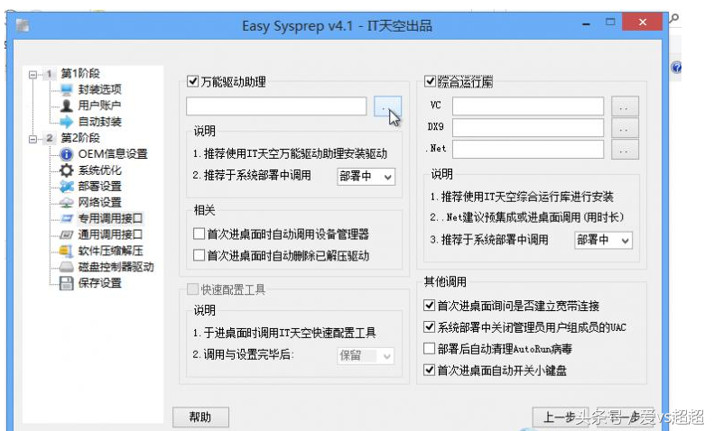Click the 软件压缩解压 archive icon
The width and height of the screenshot is (714, 431).
point(67,251)
